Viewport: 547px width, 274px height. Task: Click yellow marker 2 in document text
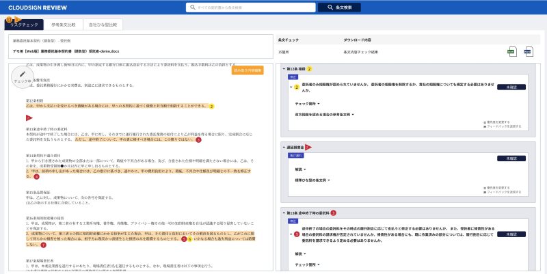point(212,107)
